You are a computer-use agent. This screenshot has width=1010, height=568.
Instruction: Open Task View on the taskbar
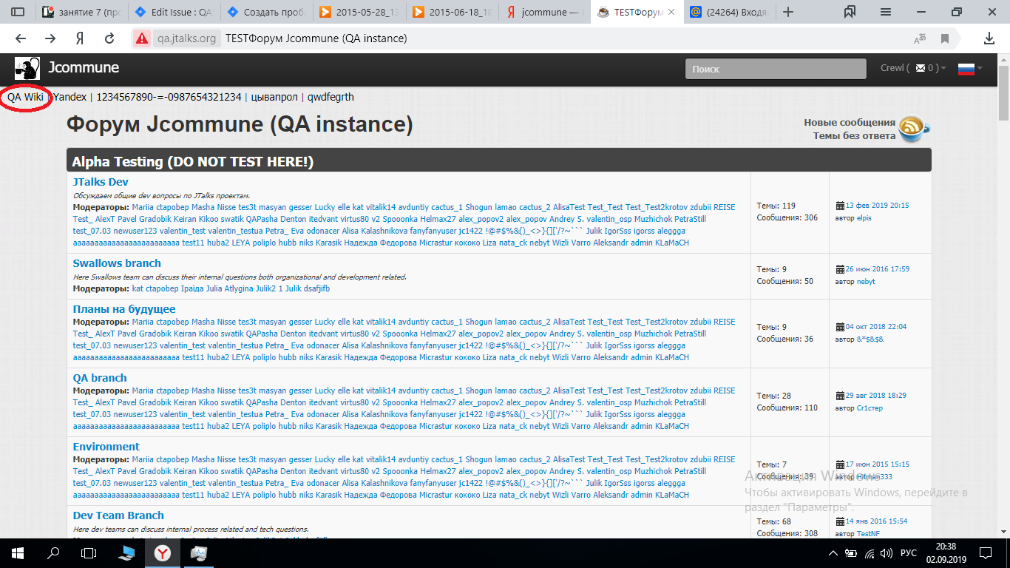click(89, 552)
